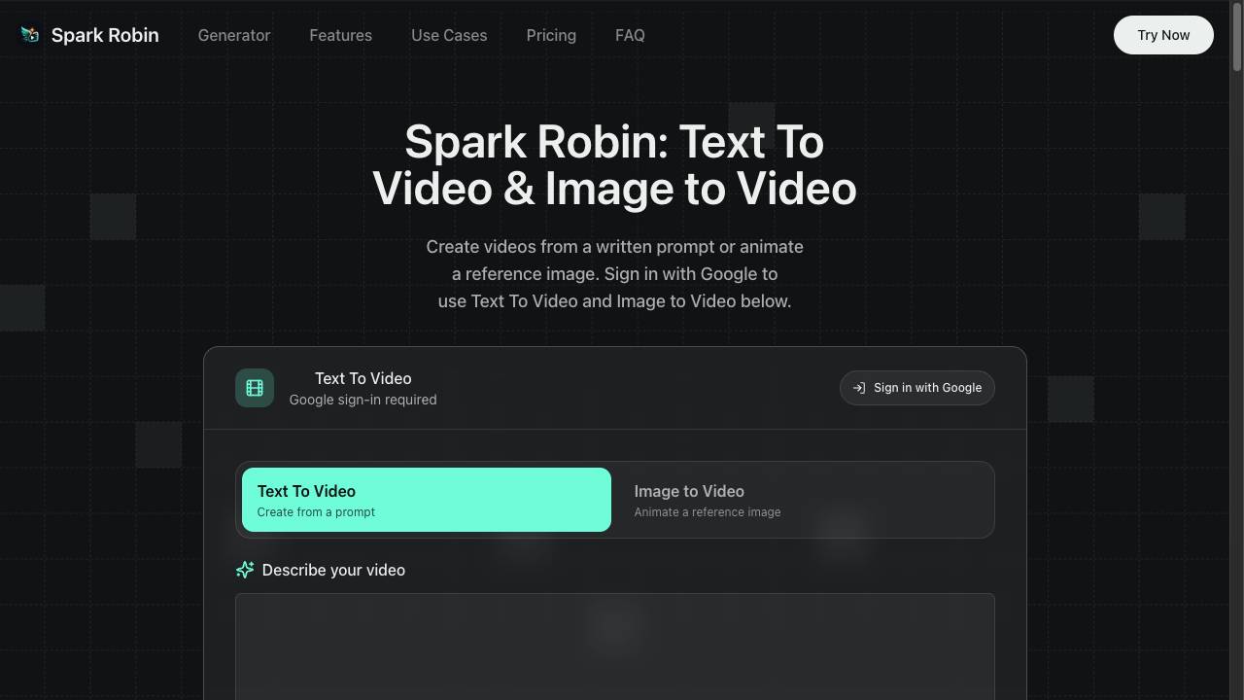The image size is (1244, 700).
Task: Click the intro paragraph 'Create videos from a written prompt'
Action: 614,274
